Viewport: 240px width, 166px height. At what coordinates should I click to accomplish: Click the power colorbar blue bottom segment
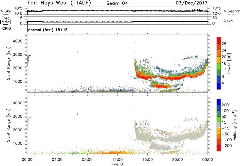click(219, 86)
